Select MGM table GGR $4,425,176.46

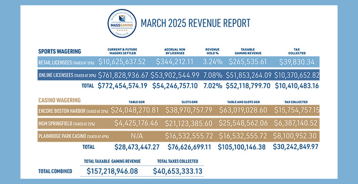pos(136,123)
